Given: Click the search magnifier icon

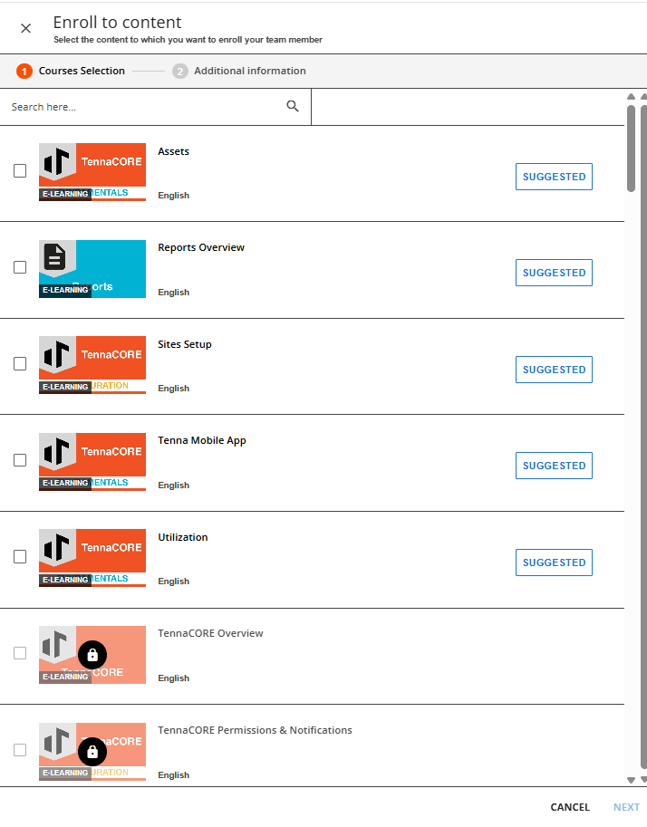Looking at the screenshot, I should point(293,107).
